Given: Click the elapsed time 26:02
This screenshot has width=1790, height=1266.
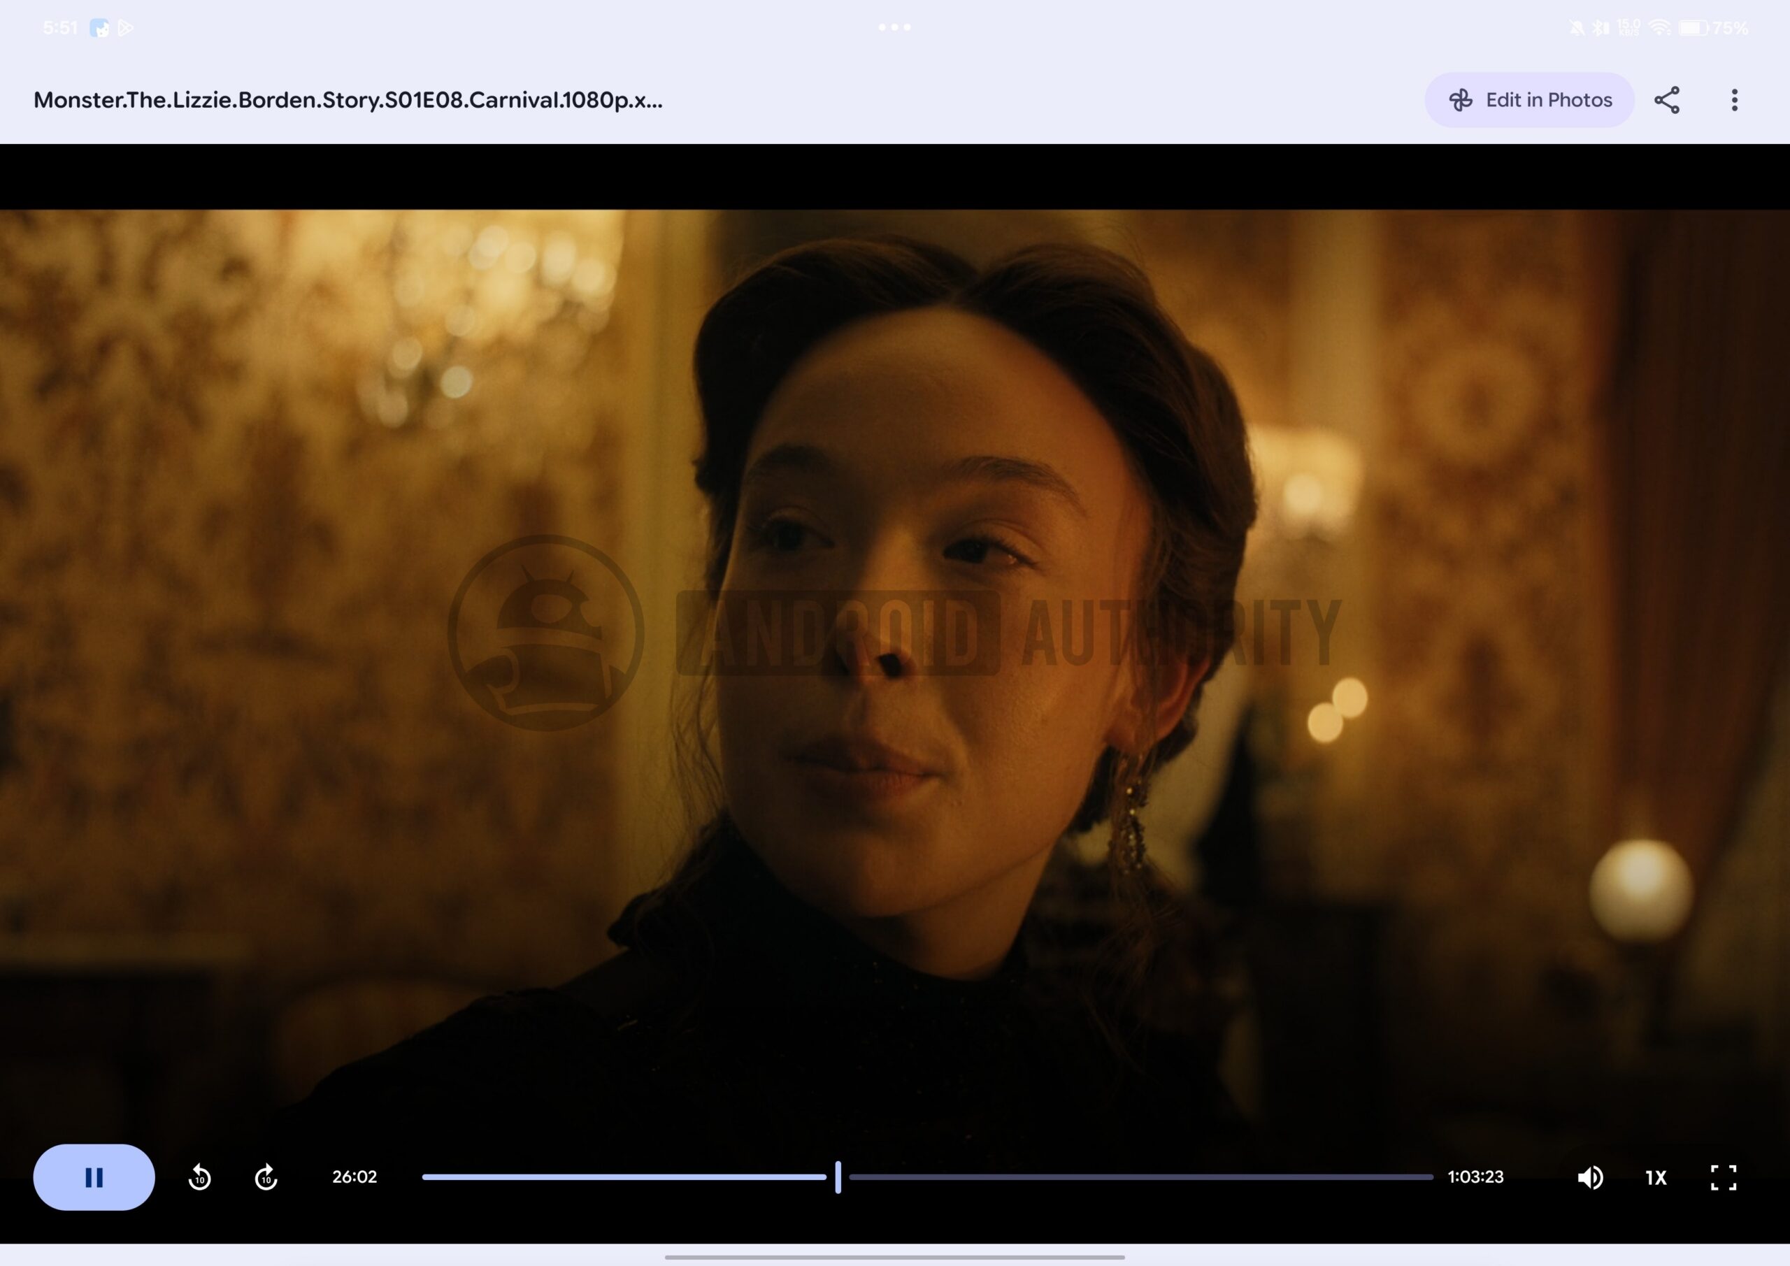Looking at the screenshot, I should click(355, 1177).
